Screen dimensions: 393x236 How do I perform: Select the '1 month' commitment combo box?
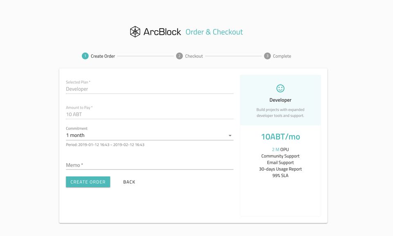(143, 135)
